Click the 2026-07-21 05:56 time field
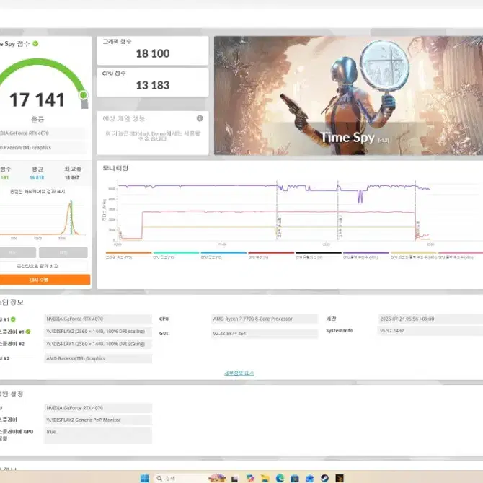The image size is (483, 483). 430,319
